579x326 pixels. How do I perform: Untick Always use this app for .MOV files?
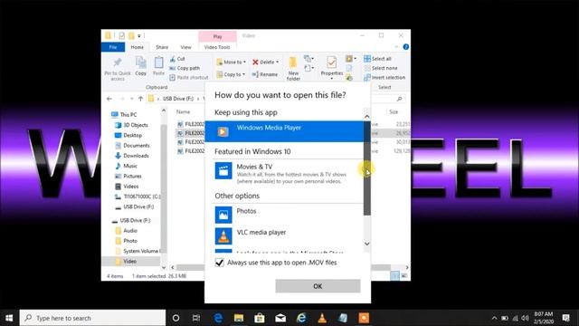pos(219,263)
